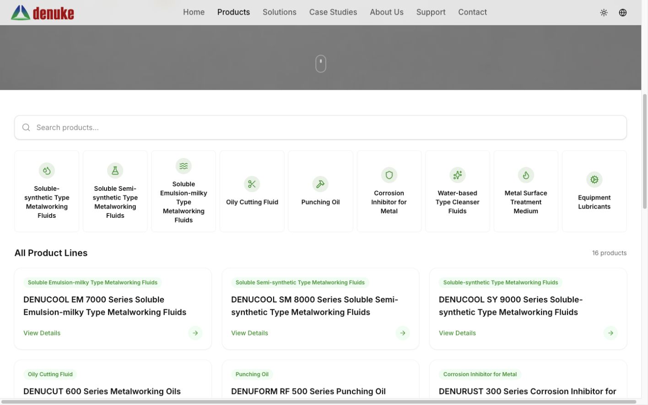The image size is (648, 405).
Task: Click Oily Cutting Fluid tag on DENUCUT card
Action: (x=50, y=374)
